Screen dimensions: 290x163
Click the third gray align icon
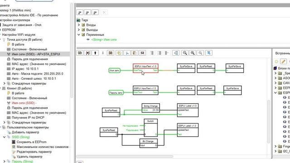[166, 53]
